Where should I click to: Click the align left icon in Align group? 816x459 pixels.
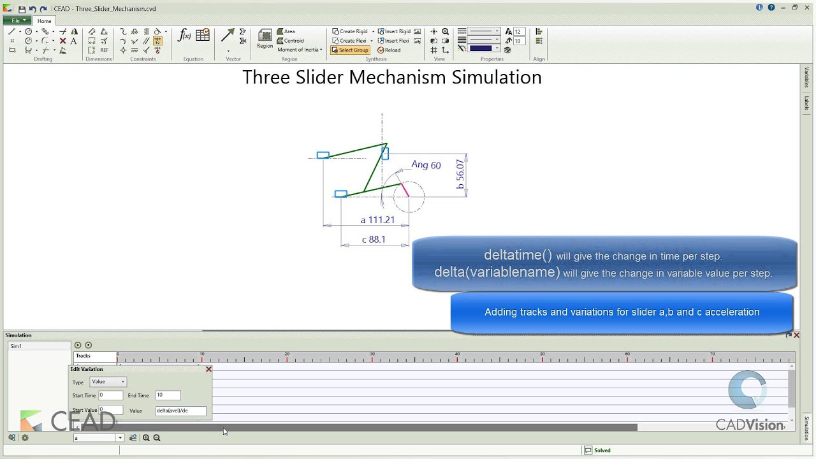(x=539, y=31)
